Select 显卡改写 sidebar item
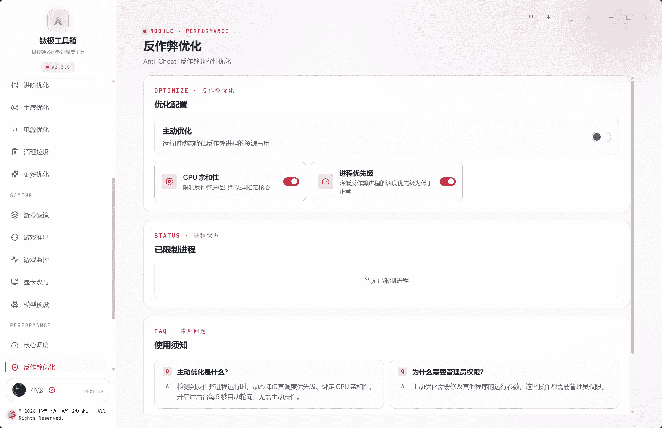 [56, 282]
